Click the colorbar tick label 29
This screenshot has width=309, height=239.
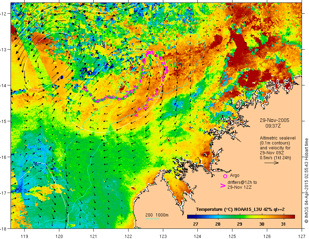239,224
